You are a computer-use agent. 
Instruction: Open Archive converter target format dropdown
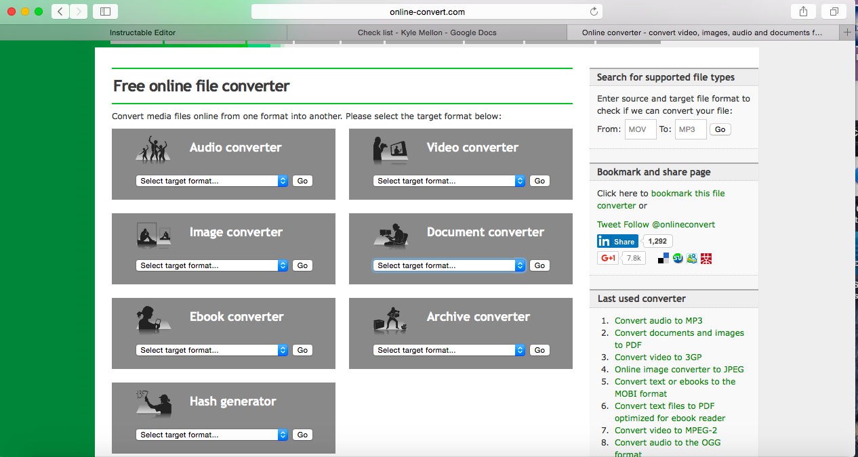click(449, 350)
